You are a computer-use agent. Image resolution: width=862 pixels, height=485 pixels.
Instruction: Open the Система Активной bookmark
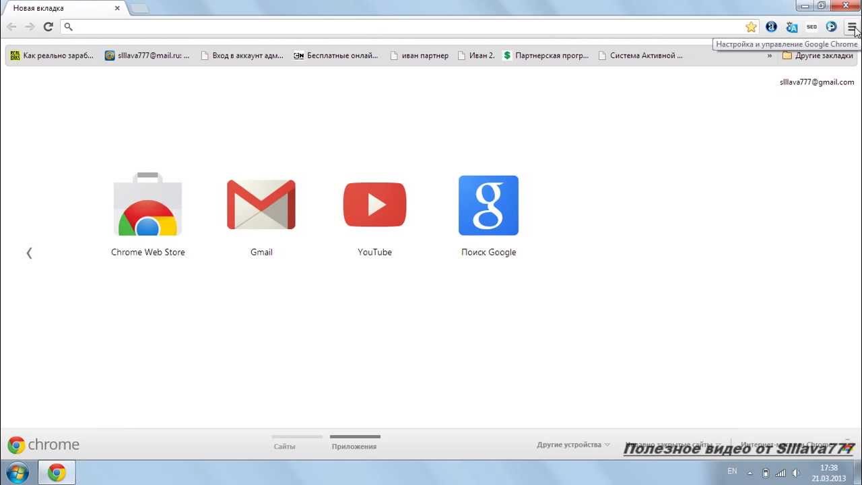[x=640, y=56]
